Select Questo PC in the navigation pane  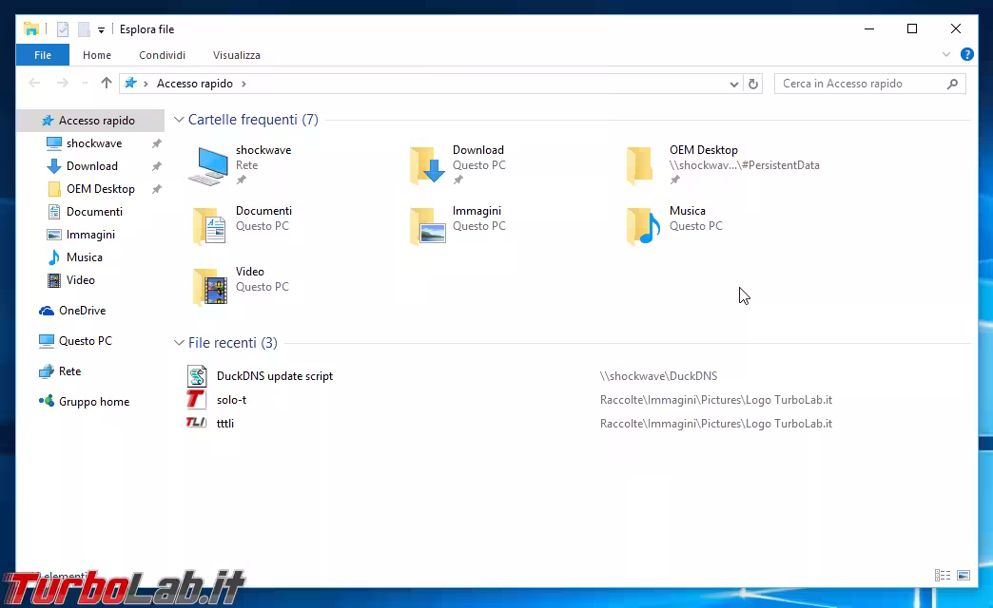(x=84, y=340)
